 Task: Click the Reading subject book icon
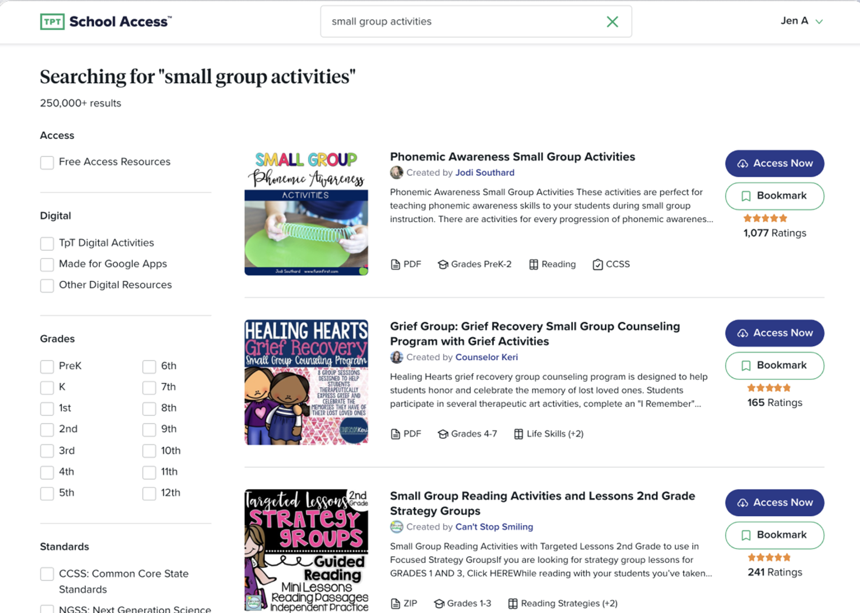pos(533,264)
